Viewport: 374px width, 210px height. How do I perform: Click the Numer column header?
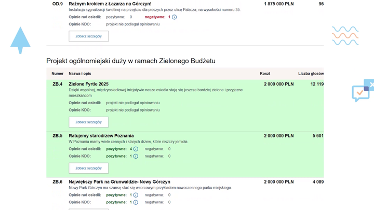[x=57, y=74]
